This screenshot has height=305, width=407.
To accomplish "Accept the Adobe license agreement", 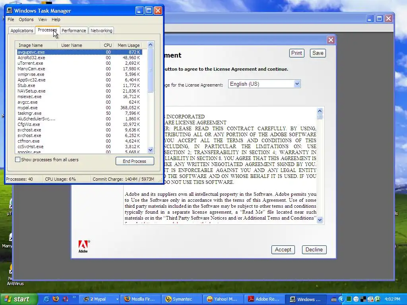I will [x=283, y=249].
